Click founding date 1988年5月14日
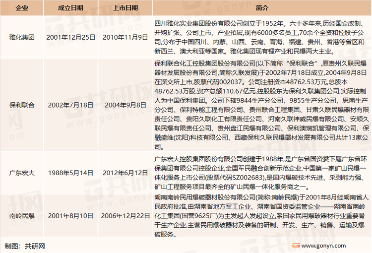 pos(71,173)
